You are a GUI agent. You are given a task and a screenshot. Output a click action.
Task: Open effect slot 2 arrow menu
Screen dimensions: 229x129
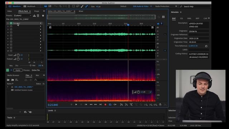(x=40, y=26)
